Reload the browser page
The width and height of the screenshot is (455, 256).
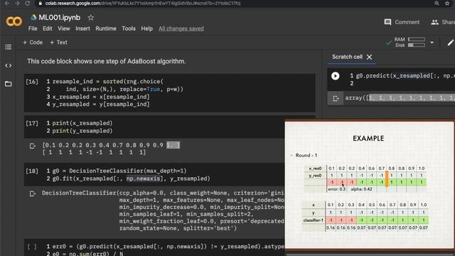pyautogui.click(x=27, y=3)
